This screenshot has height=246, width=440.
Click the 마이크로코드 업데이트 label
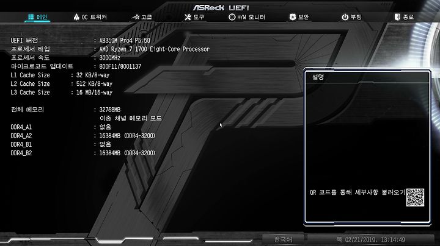coord(42,66)
